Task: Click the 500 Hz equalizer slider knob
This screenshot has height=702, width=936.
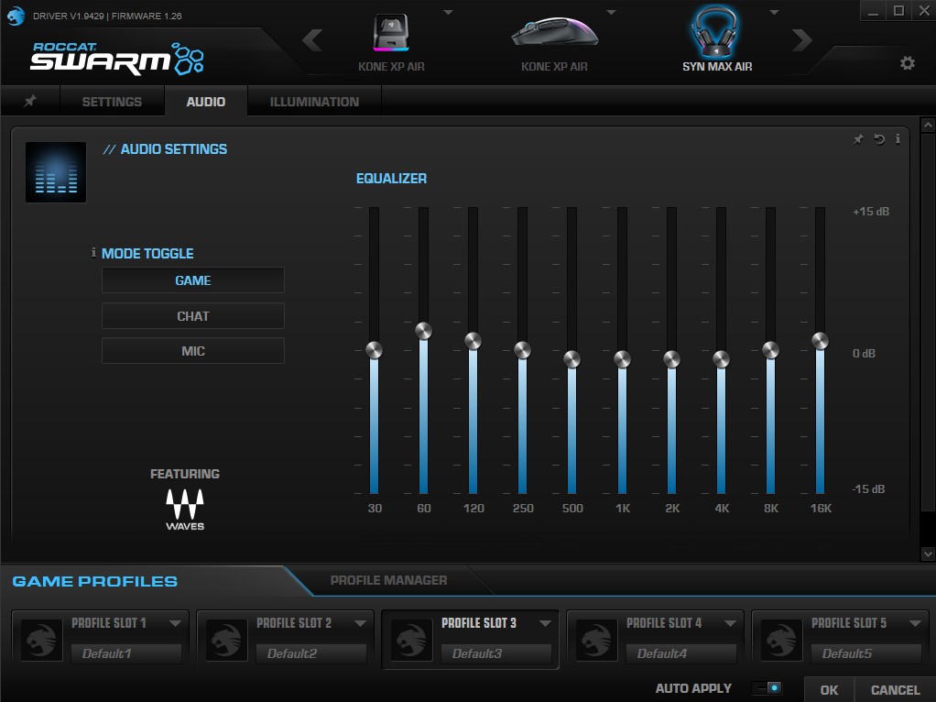Action: tap(571, 359)
